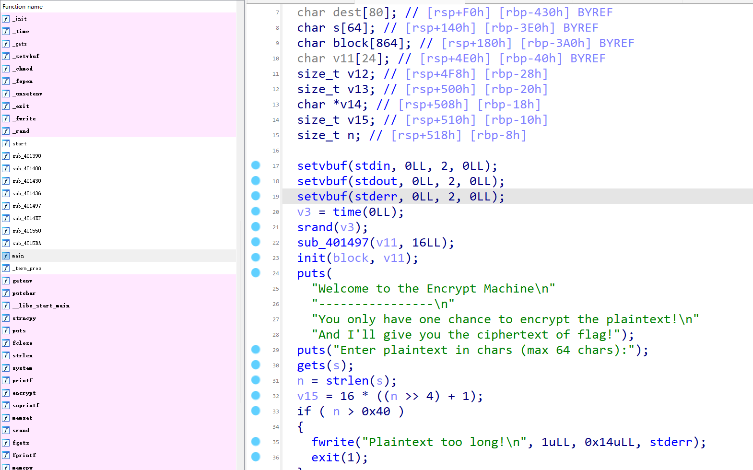Click function icon beside fgets
Image resolution: width=753 pixels, height=470 pixels.
pyautogui.click(x=6, y=443)
